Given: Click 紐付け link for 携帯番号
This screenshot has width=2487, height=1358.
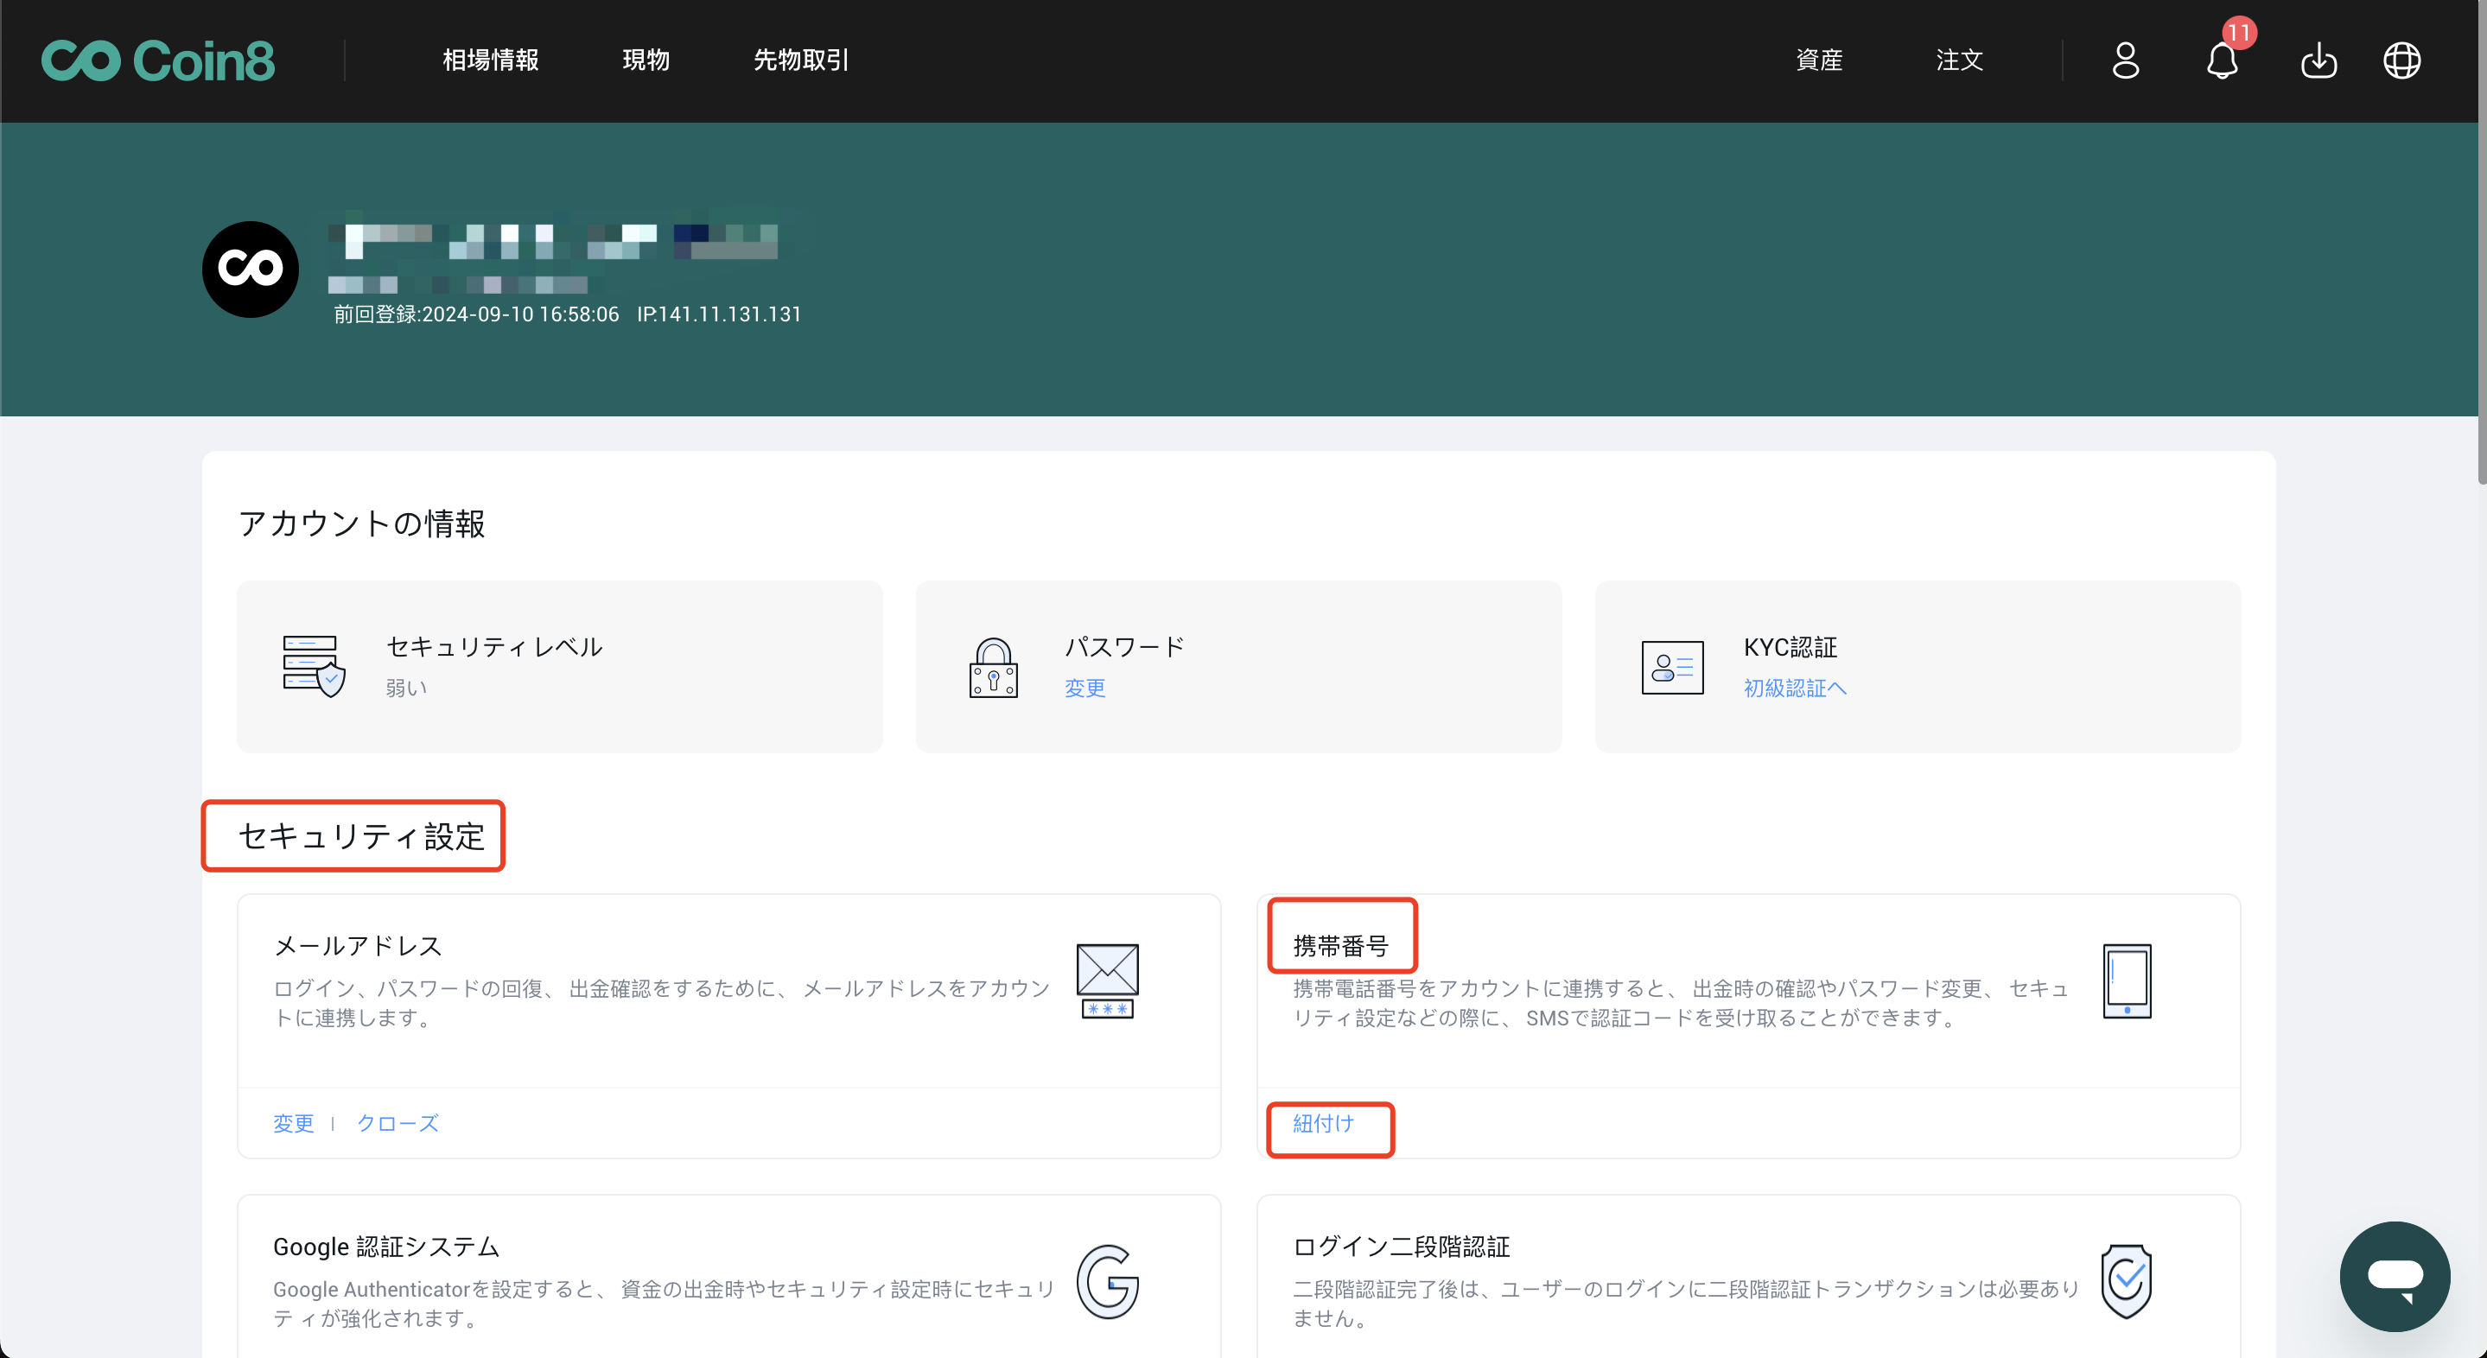Looking at the screenshot, I should (x=1323, y=1124).
